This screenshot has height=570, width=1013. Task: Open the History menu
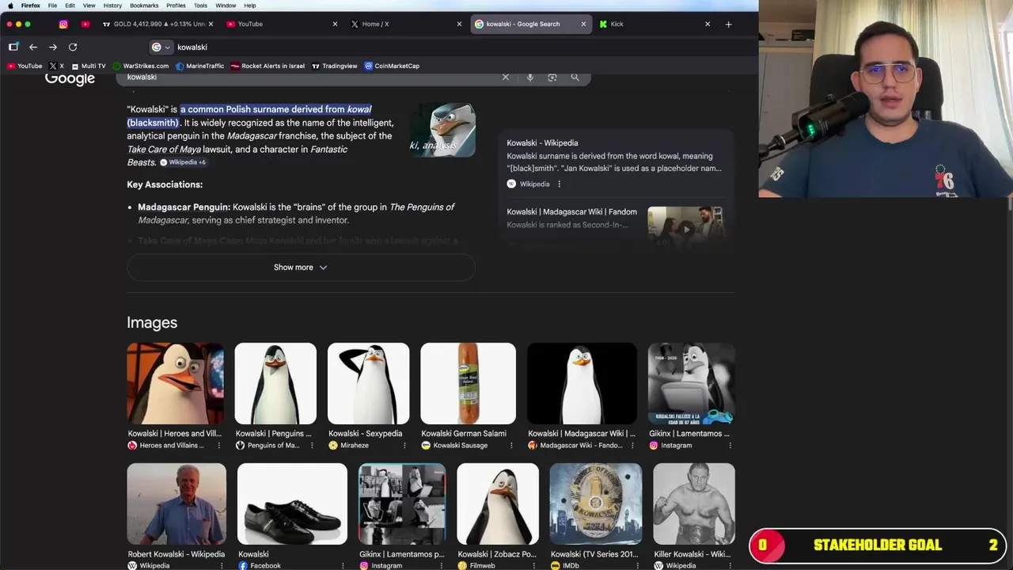pos(112,6)
